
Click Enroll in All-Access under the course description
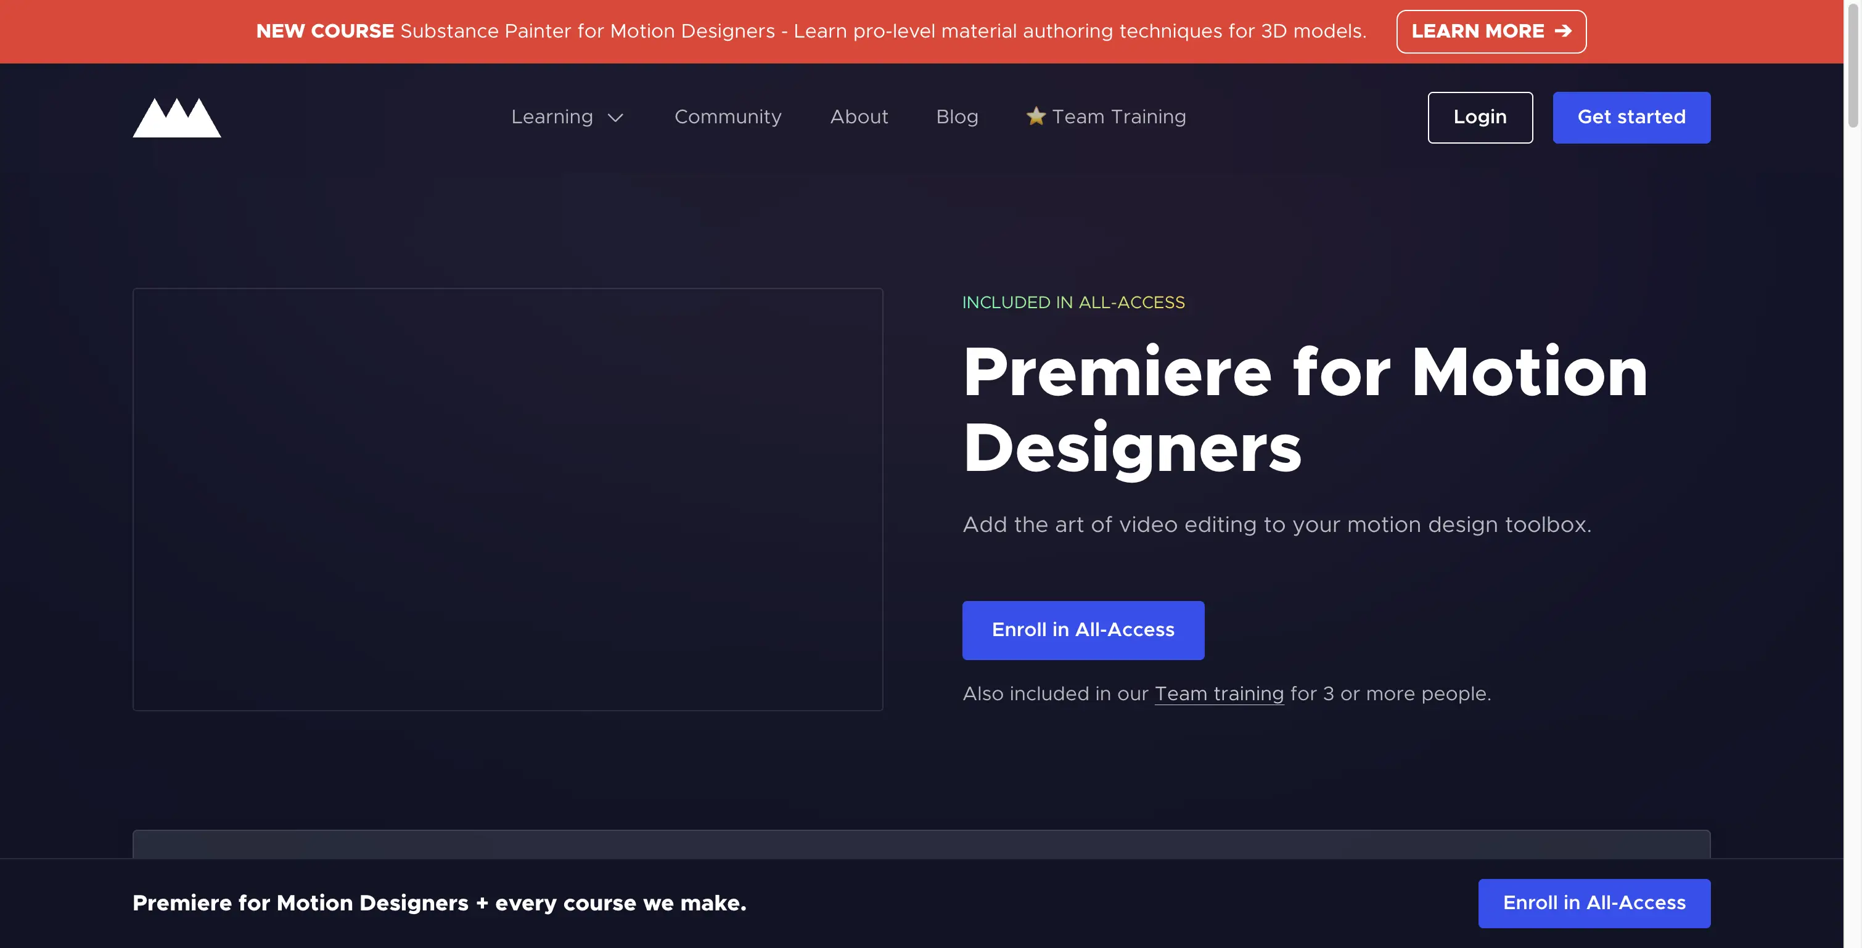[x=1082, y=629]
